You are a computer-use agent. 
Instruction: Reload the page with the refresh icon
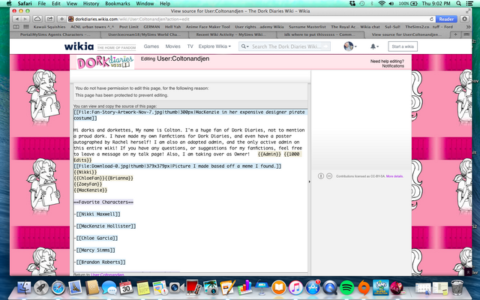tap(431, 19)
